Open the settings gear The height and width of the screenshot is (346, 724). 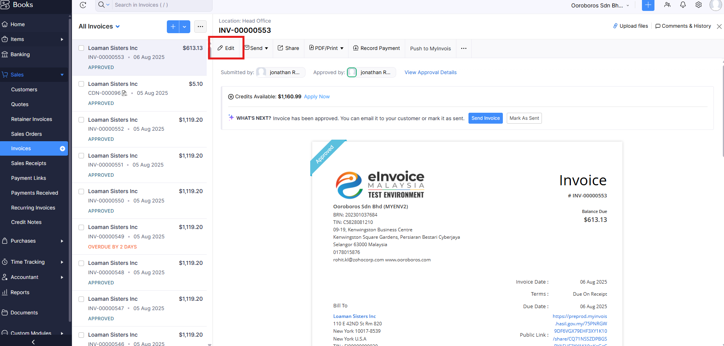point(699,5)
